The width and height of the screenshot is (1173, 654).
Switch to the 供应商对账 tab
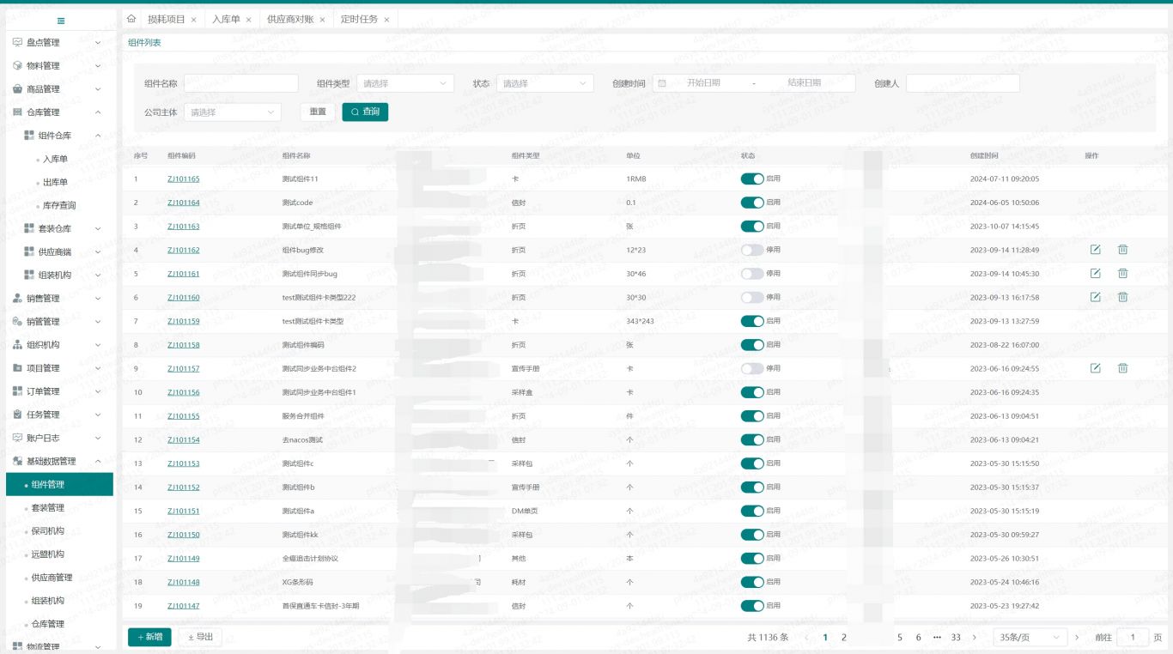[290, 19]
